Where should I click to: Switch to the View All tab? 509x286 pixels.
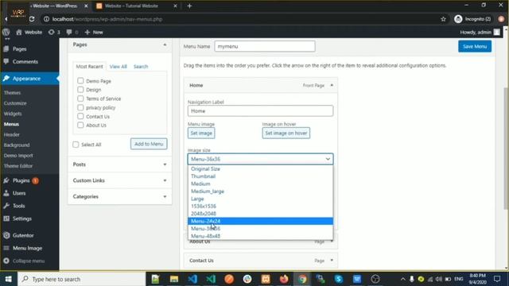119,67
